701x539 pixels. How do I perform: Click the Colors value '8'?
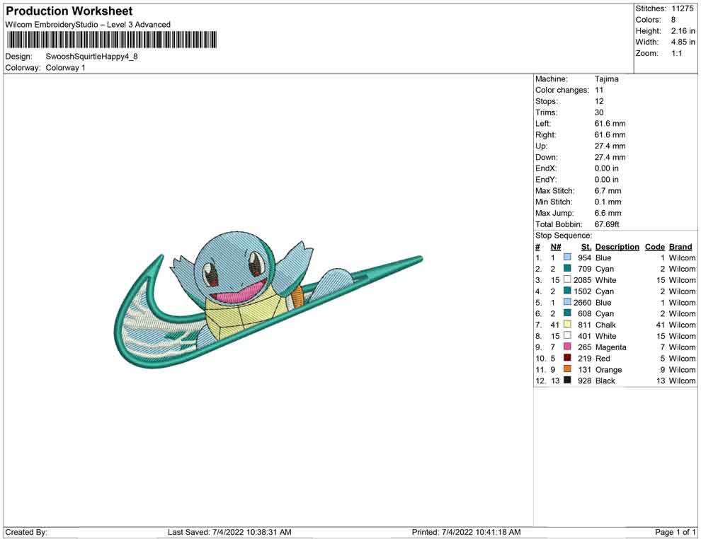tap(673, 20)
